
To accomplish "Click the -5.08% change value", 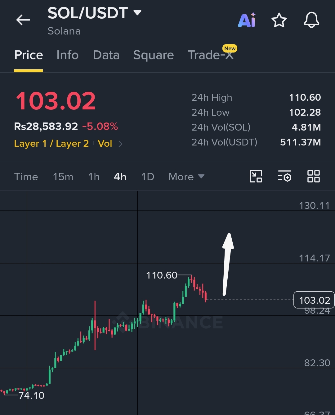I will (x=100, y=127).
